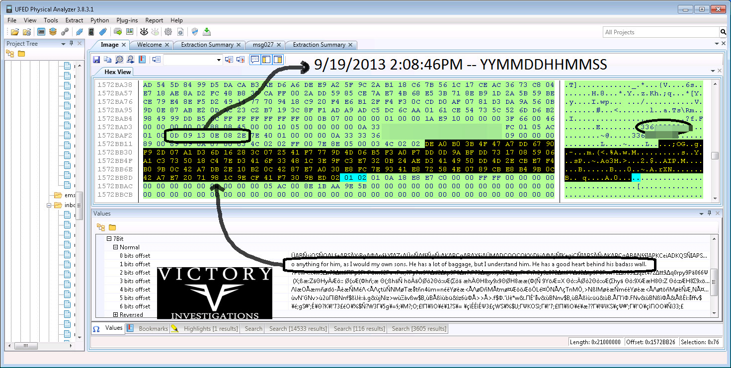Click the mobile phone toolbar icon

coord(91,32)
